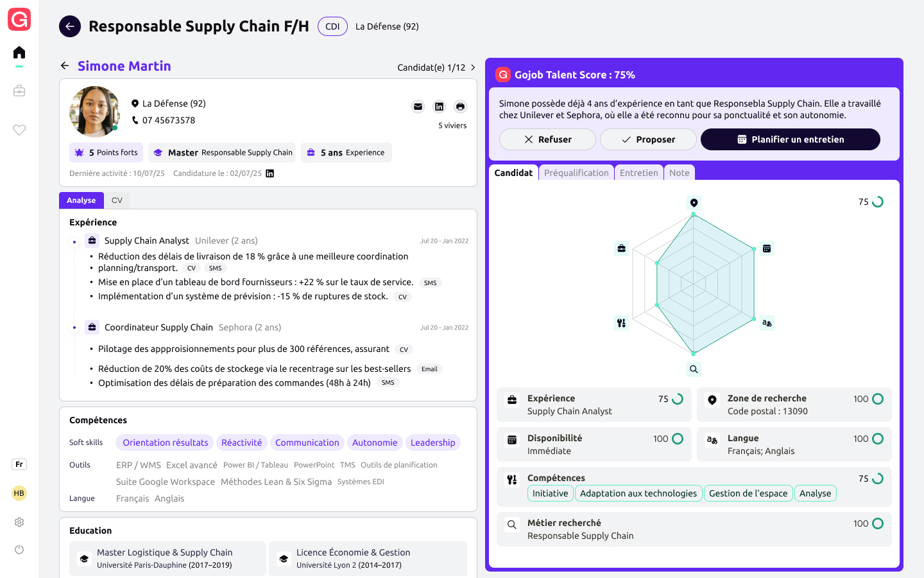Open the settings gear icon
The image size is (924, 578).
19,522
